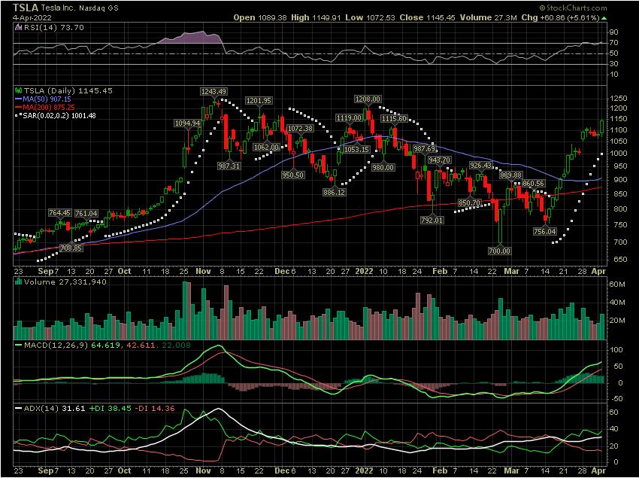This screenshot has height=478, width=639.
Task: Click the 'Nasdaq GS' exchange label
Action: [x=98, y=8]
